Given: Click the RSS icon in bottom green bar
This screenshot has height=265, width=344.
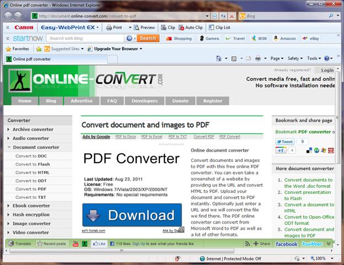Looking at the screenshot, I should click(247, 244).
